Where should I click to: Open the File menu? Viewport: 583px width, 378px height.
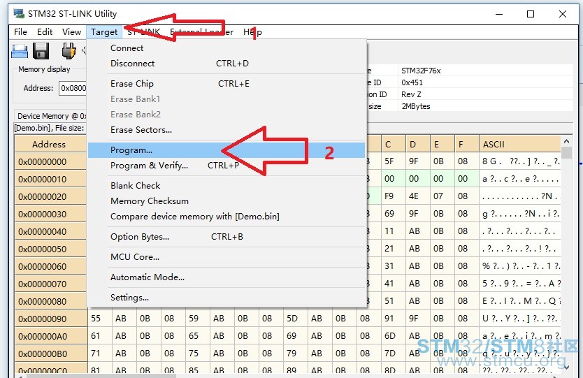click(20, 32)
